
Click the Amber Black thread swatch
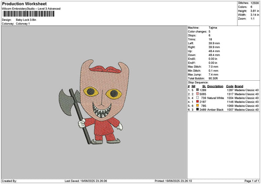point(197,110)
